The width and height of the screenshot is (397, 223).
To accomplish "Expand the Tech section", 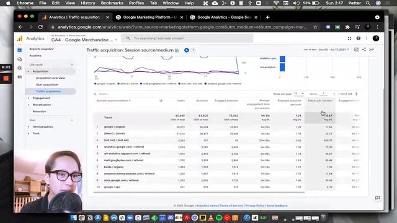I will pos(36,134).
